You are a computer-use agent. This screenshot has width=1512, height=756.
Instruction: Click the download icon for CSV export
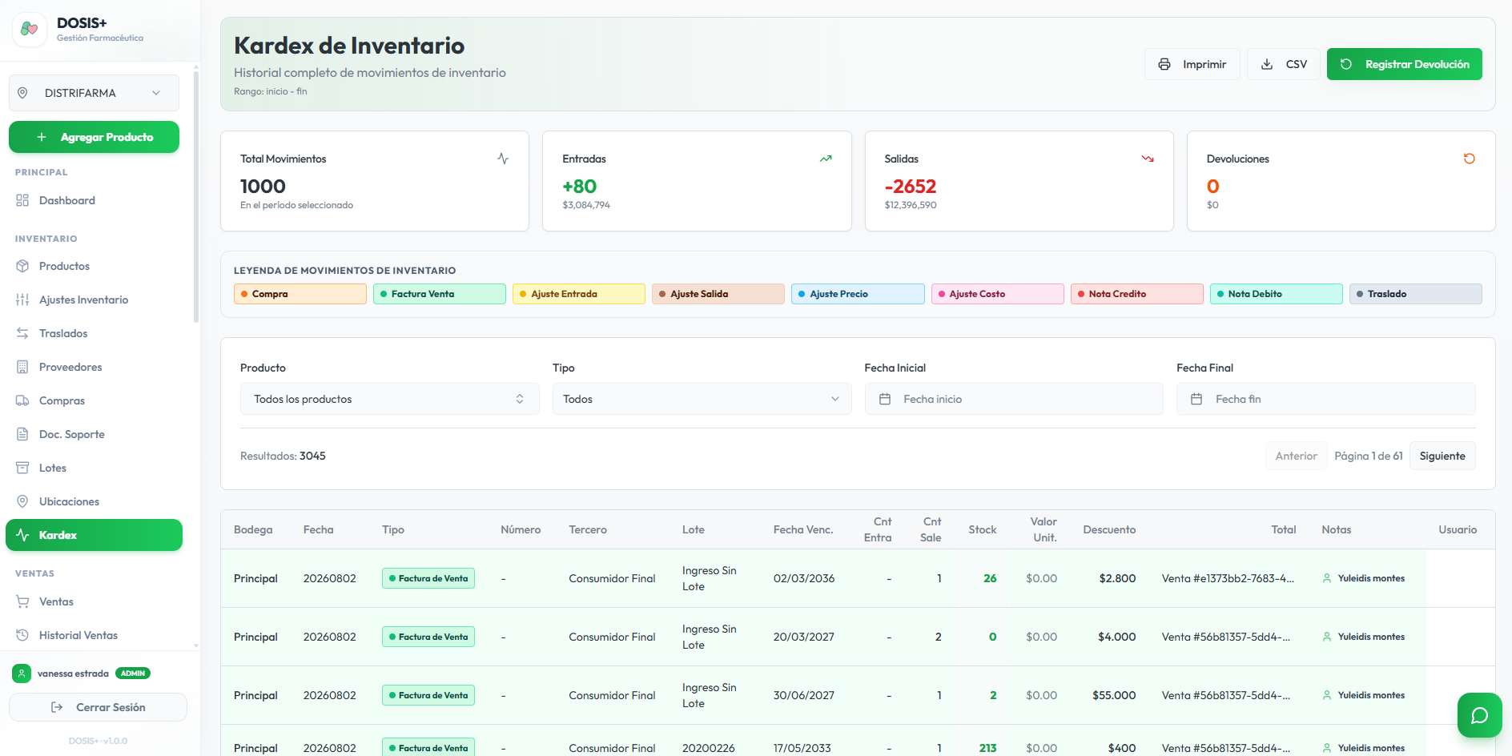(1267, 64)
